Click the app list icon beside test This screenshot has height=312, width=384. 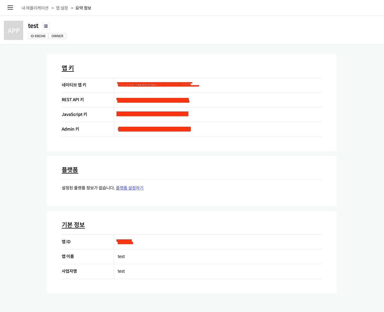click(46, 26)
